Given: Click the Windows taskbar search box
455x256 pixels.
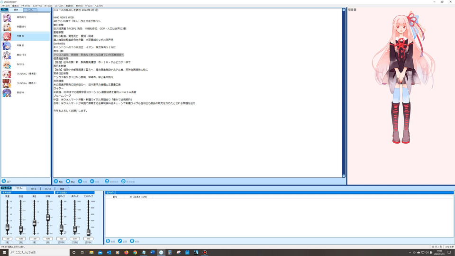Looking at the screenshot, I should click(x=39, y=253).
